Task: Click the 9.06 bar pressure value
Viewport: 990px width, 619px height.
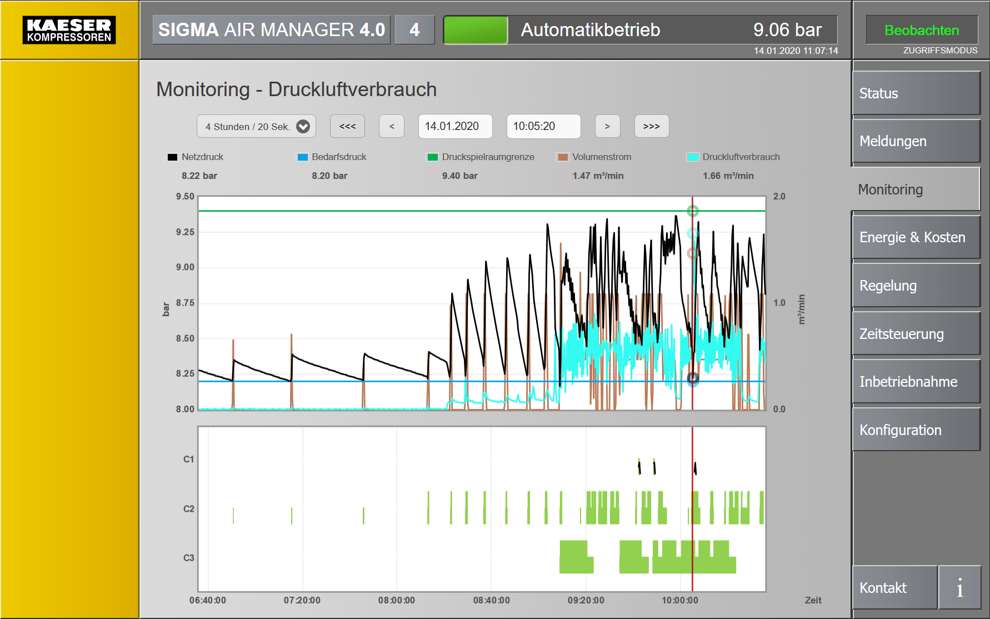Action: point(787,30)
